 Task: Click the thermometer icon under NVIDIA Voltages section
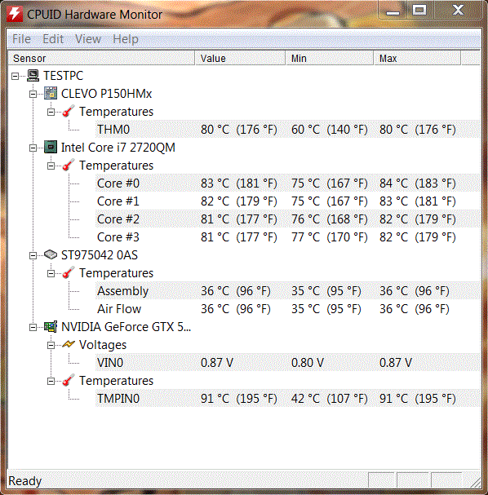69,380
